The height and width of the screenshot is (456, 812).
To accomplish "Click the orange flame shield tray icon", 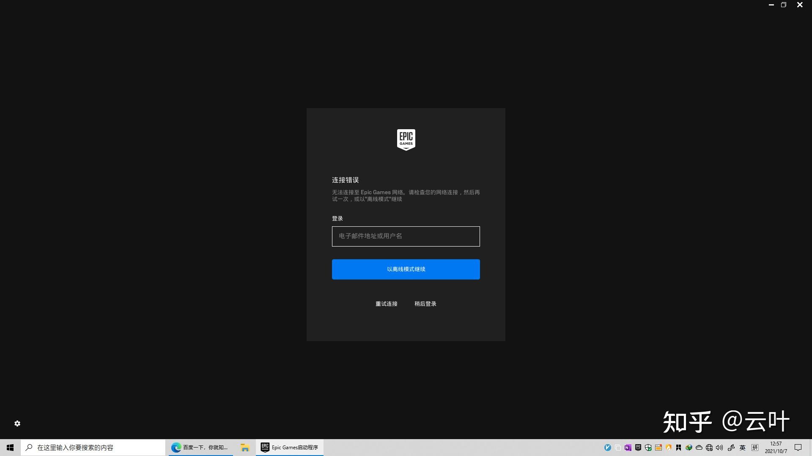I will [x=669, y=448].
